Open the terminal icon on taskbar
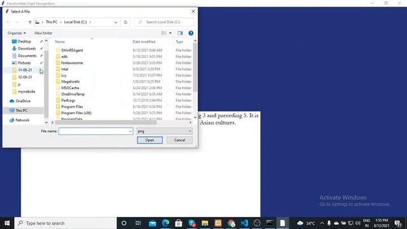This screenshot has height=229, width=407. (270, 223)
